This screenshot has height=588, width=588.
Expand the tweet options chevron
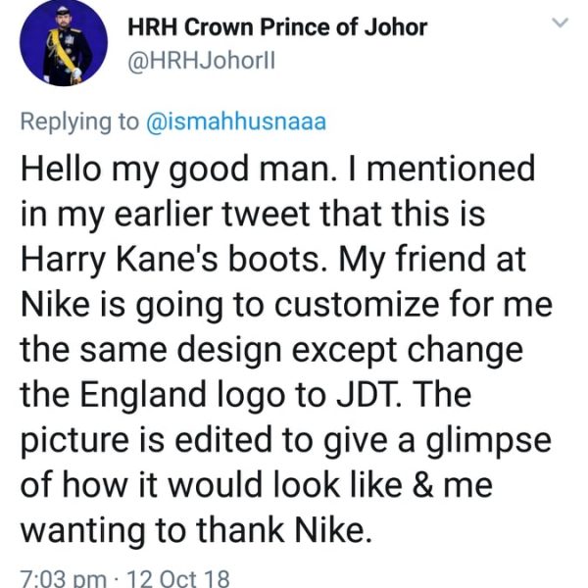(562, 23)
